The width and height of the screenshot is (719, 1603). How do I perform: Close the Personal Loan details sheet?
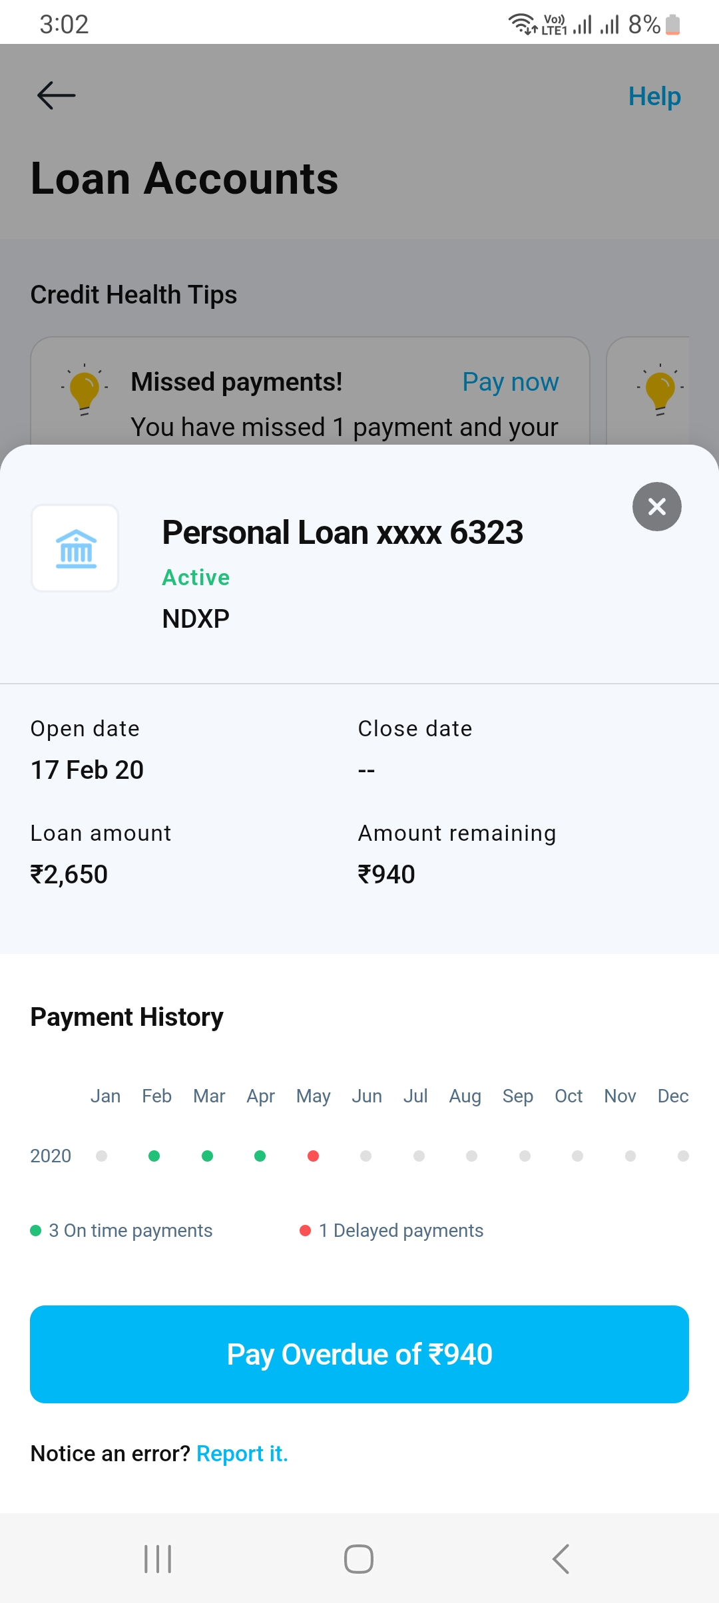656,507
